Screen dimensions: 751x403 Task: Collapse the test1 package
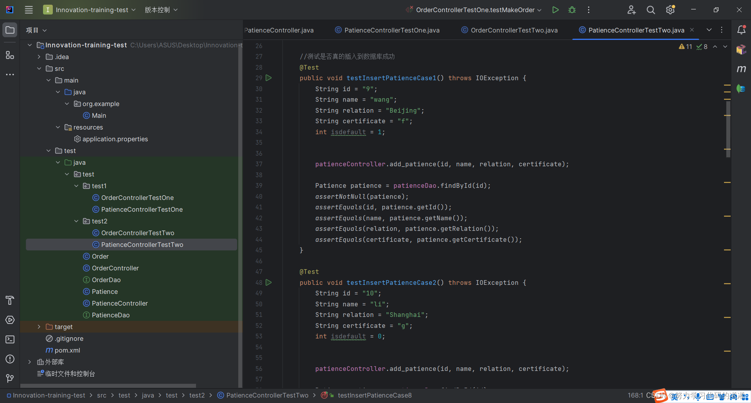click(x=77, y=186)
